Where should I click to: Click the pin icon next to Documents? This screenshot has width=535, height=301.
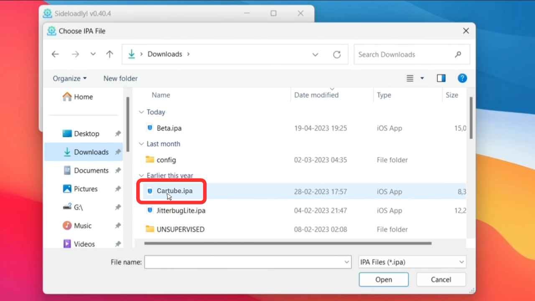[118, 171]
